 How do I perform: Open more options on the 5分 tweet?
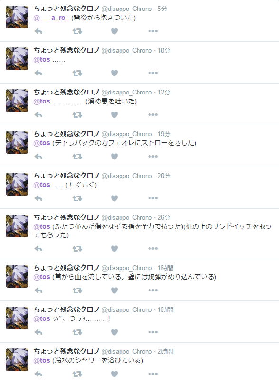click(x=153, y=31)
